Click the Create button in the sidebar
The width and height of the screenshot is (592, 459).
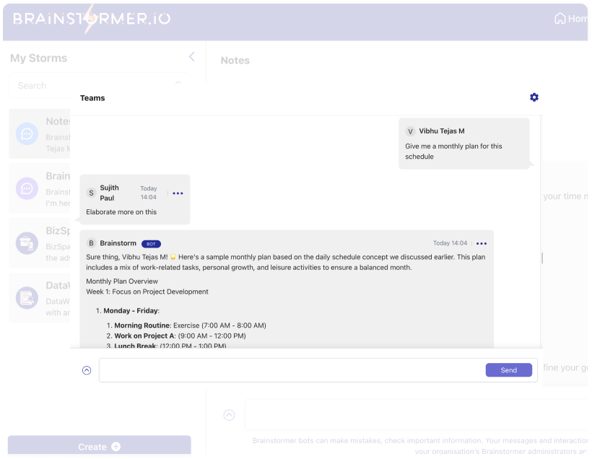tap(100, 446)
